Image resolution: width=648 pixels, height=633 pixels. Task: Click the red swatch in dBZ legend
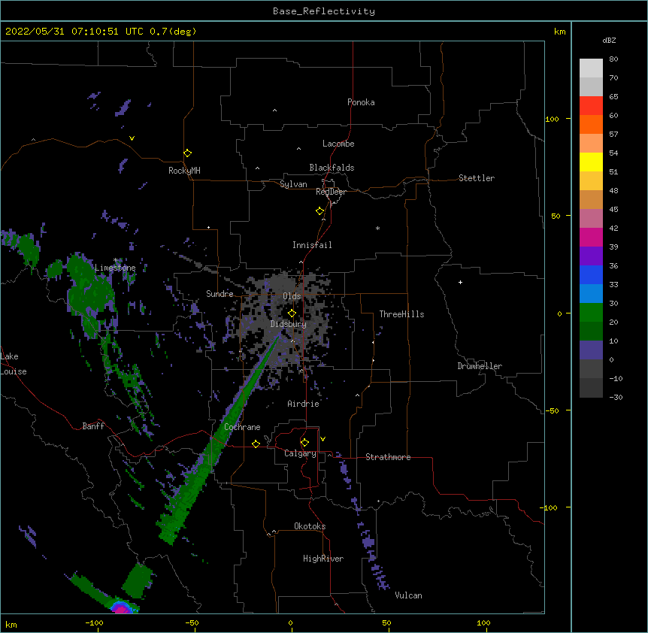[x=591, y=105]
